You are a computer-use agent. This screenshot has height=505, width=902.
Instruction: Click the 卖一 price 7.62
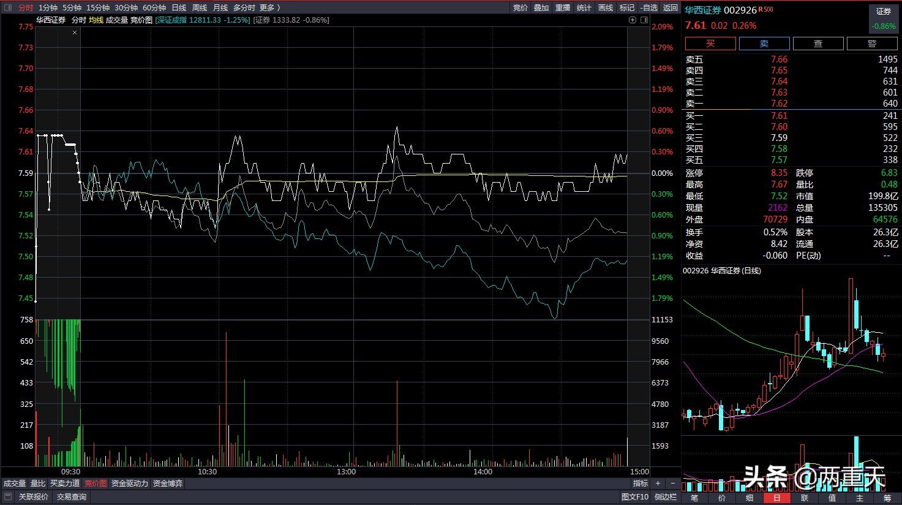[x=779, y=104]
